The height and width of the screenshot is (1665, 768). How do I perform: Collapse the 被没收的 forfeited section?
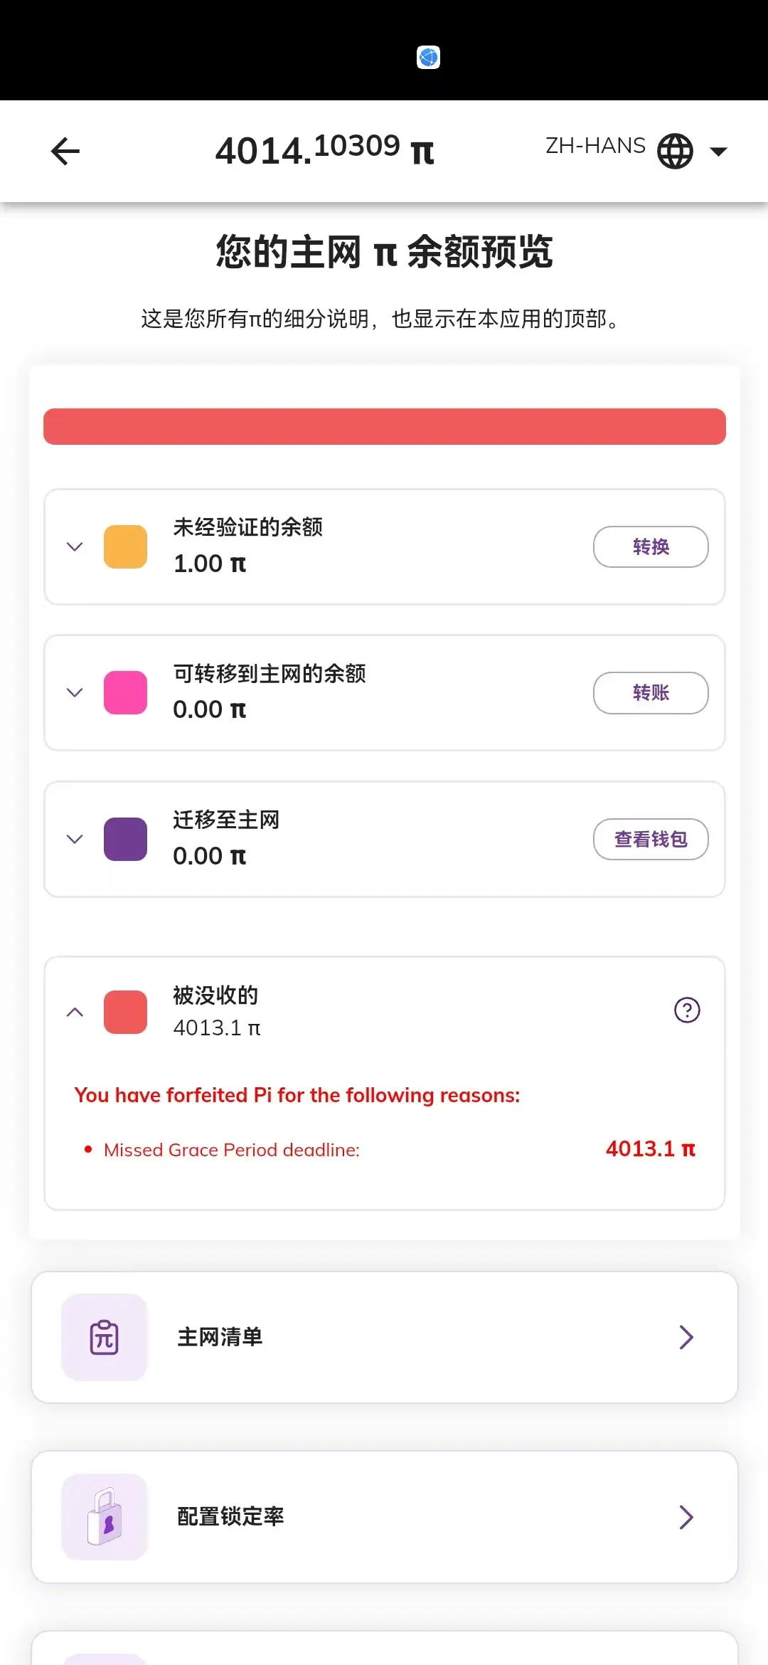tap(75, 1012)
